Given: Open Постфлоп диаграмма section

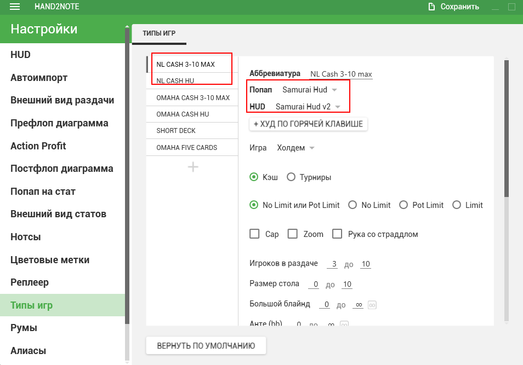Looking at the screenshot, I should pyautogui.click(x=62, y=169).
